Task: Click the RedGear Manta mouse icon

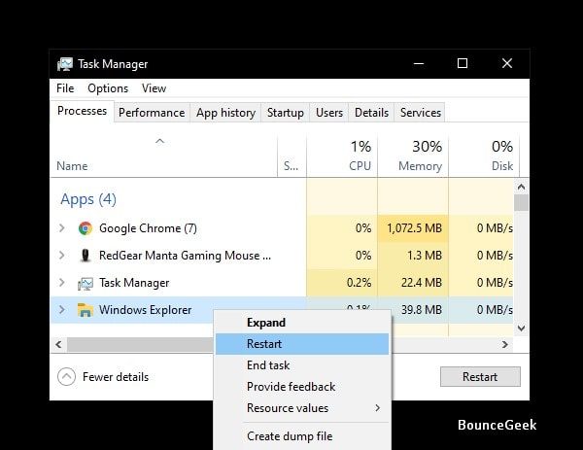Action: pyautogui.click(x=86, y=256)
